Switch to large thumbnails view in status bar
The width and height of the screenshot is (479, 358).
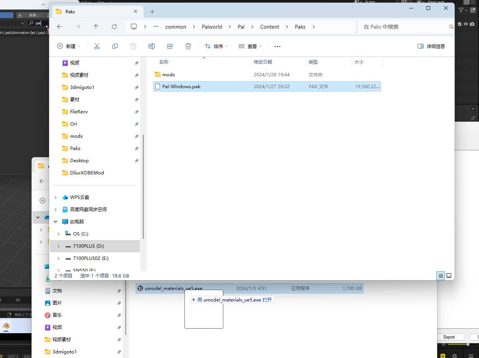coord(449,276)
